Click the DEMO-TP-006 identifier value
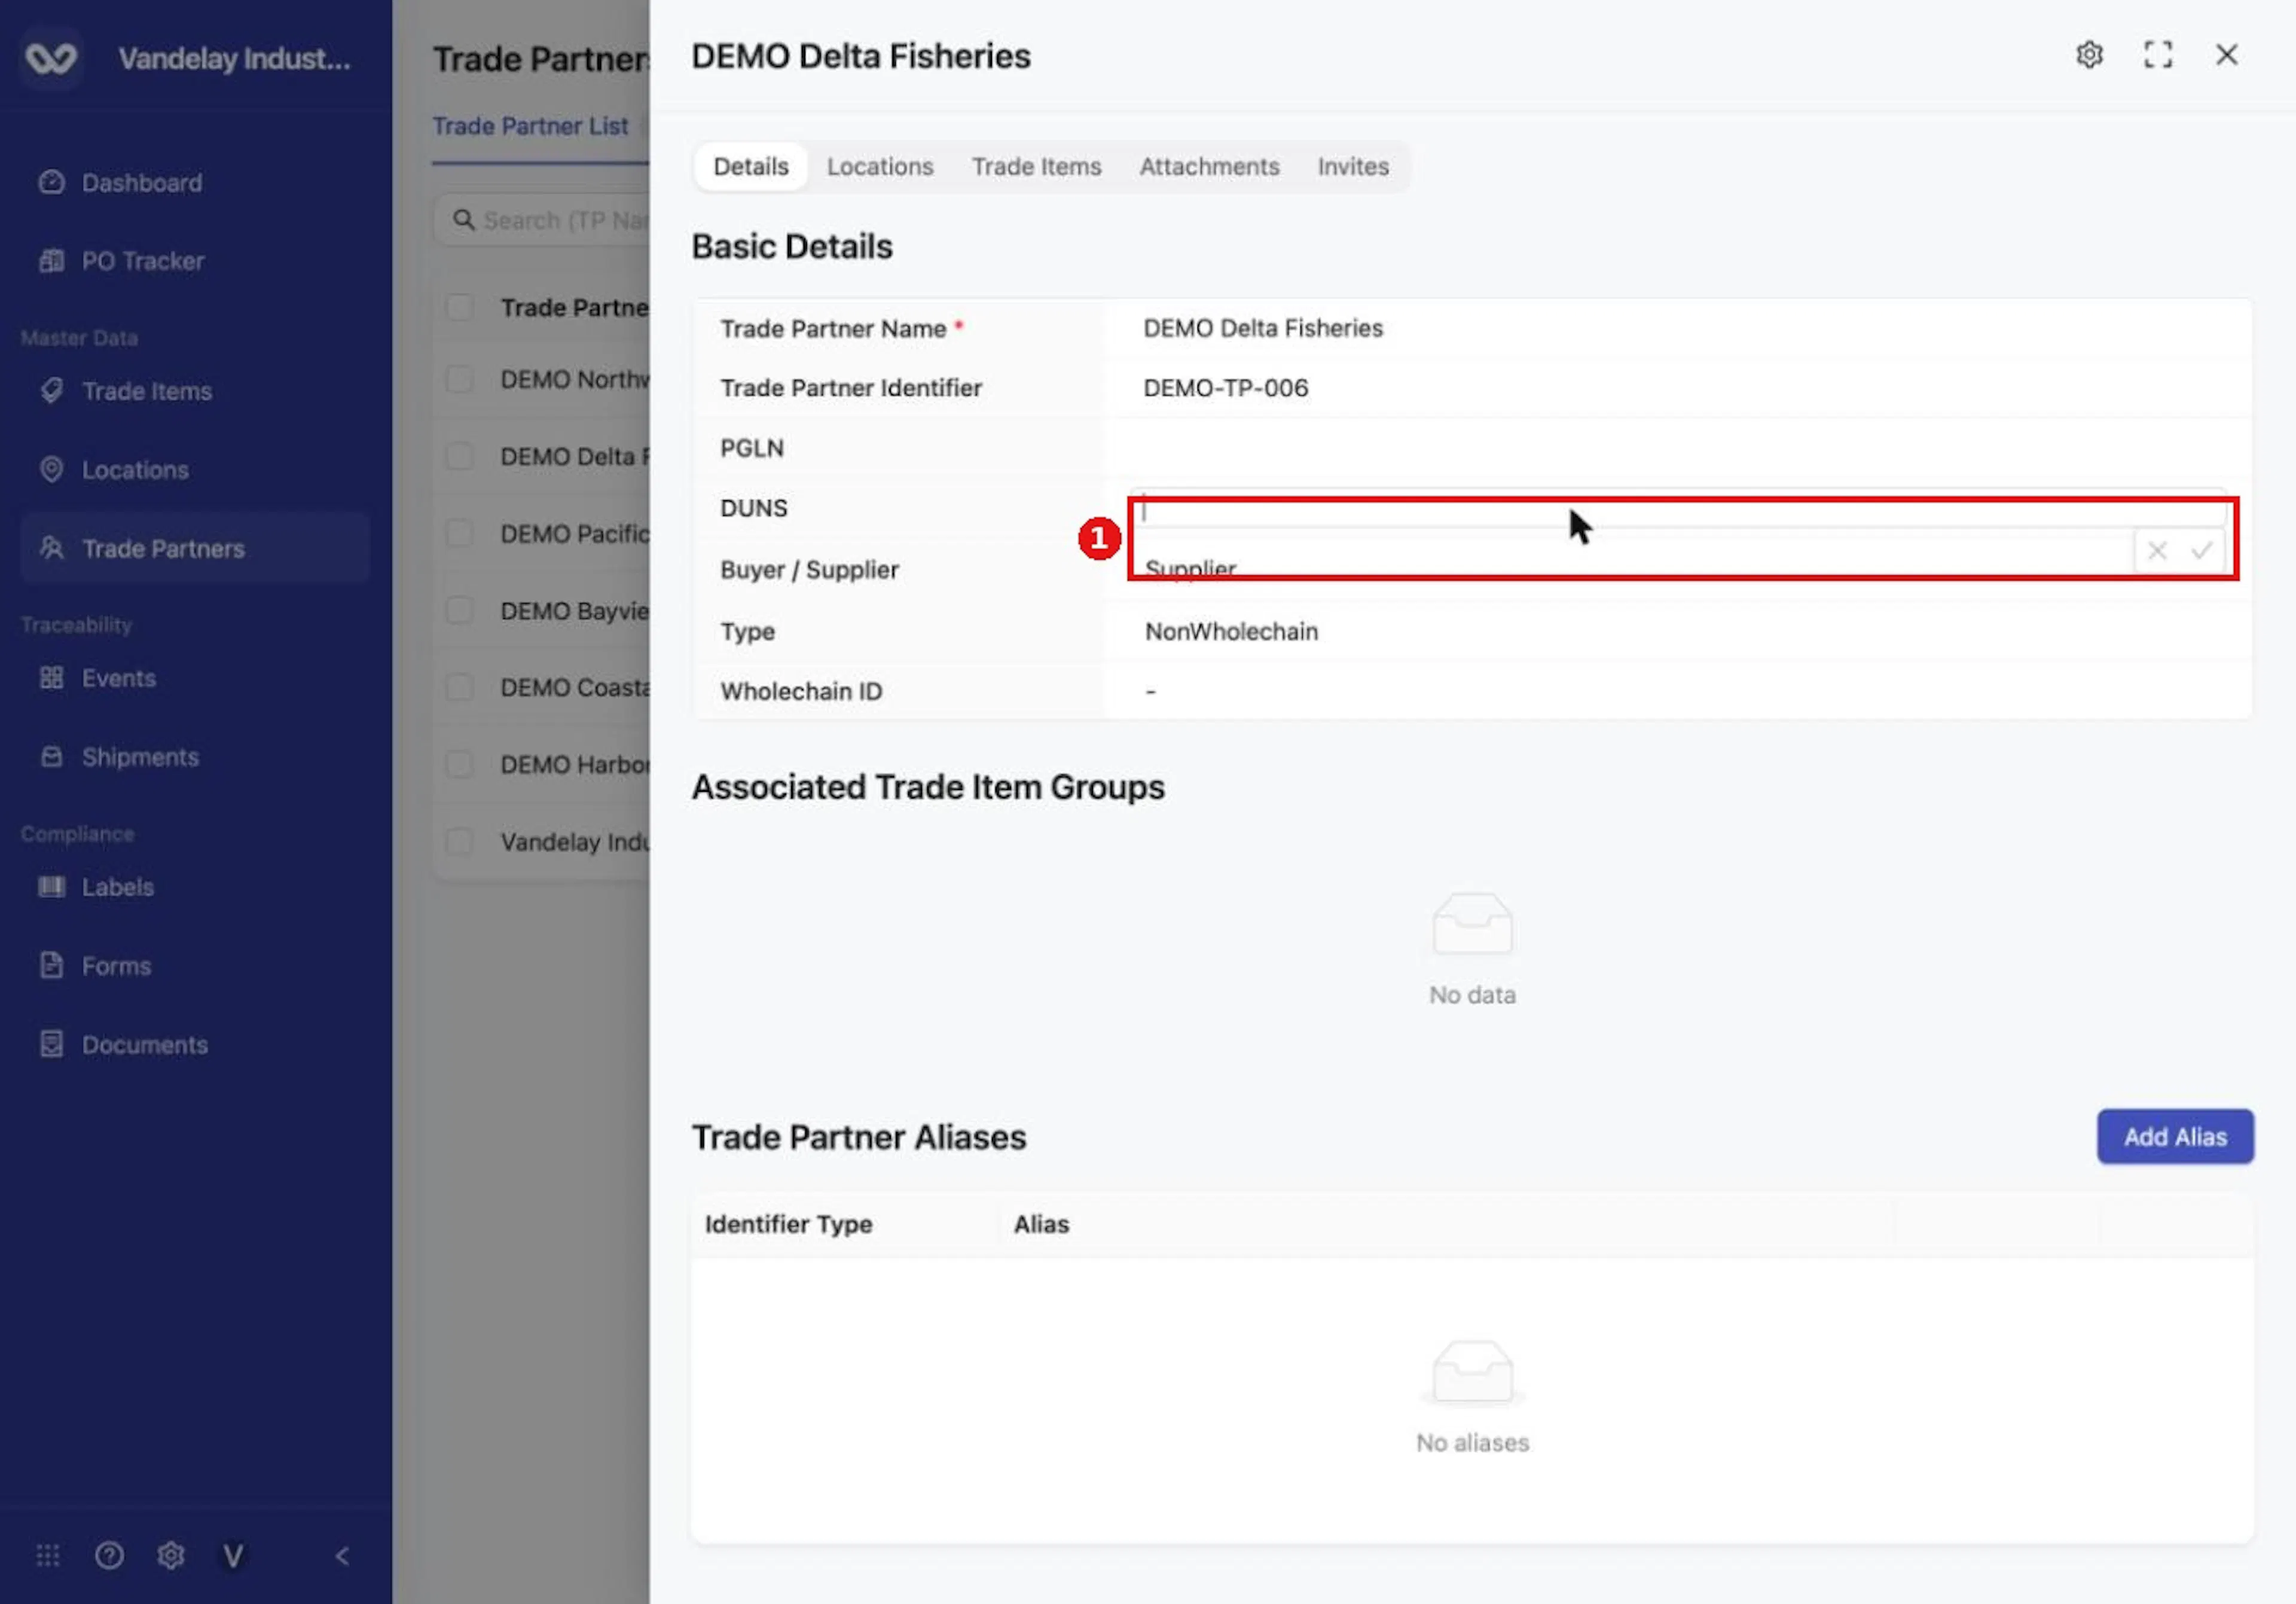 pos(1226,388)
